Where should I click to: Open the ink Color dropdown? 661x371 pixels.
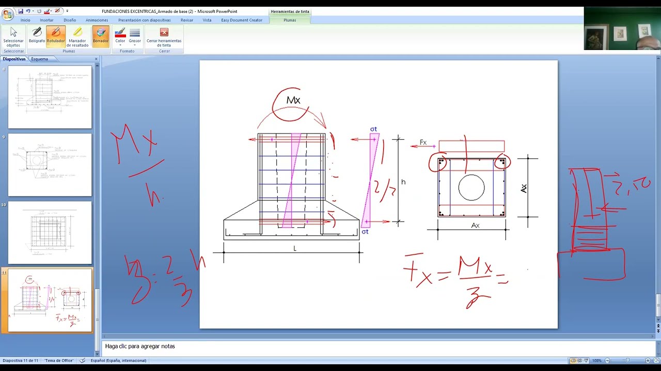[120, 37]
